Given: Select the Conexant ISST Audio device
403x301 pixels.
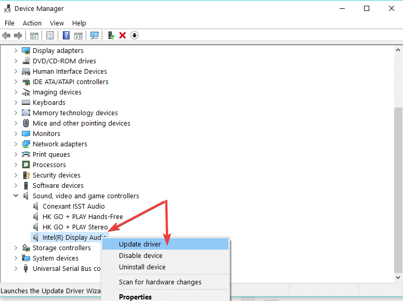Looking at the screenshot, I should 74,206.
